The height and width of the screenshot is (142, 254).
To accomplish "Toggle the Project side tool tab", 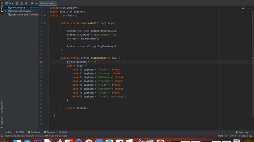I will [x=2, y=7].
